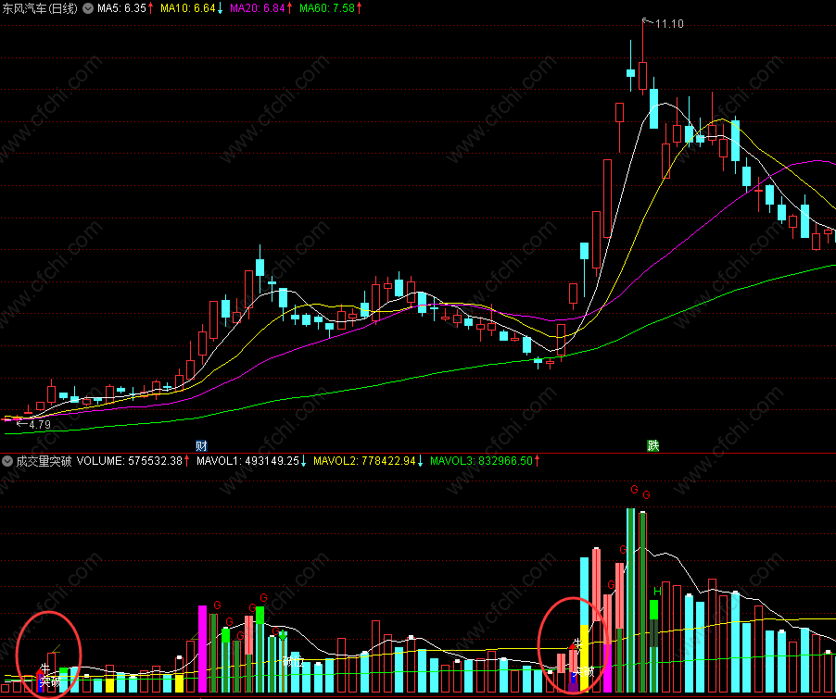The height and width of the screenshot is (699, 836).
Task: Open the 财 financial info marker
Action: (x=201, y=446)
